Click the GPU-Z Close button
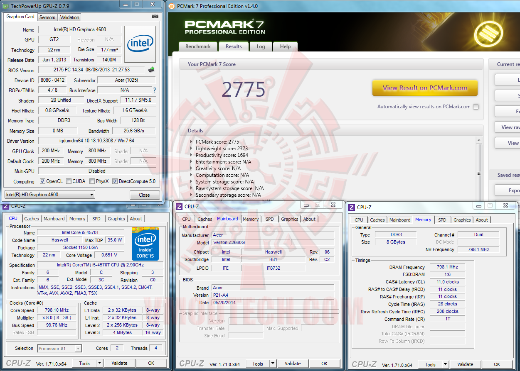 tap(144, 195)
